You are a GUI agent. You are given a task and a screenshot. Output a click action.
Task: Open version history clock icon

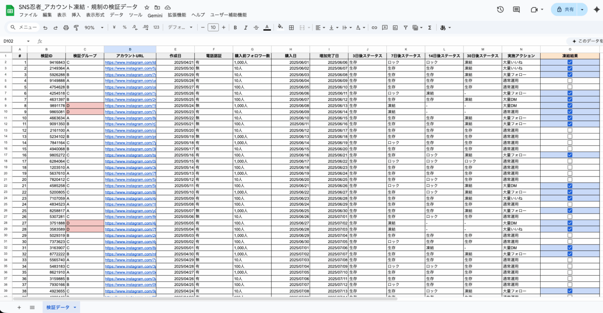click(x=500, y=9)
